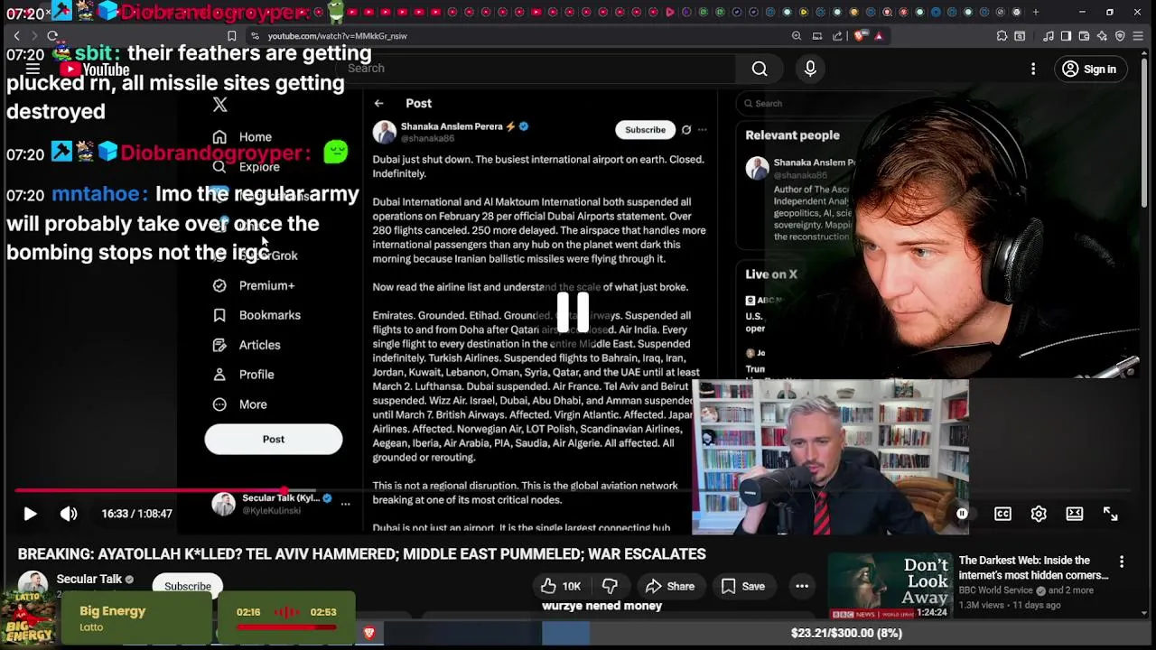Viewport: 1156px width, 650px height.
Task: Subscribe to the Secular Talk channel
Action: pyautogui.click(x=188, y=586)
